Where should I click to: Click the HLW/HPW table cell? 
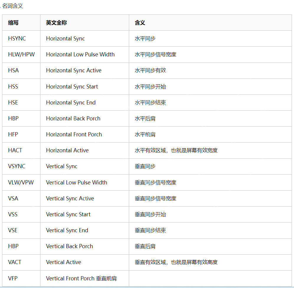[x=21, y=54]
